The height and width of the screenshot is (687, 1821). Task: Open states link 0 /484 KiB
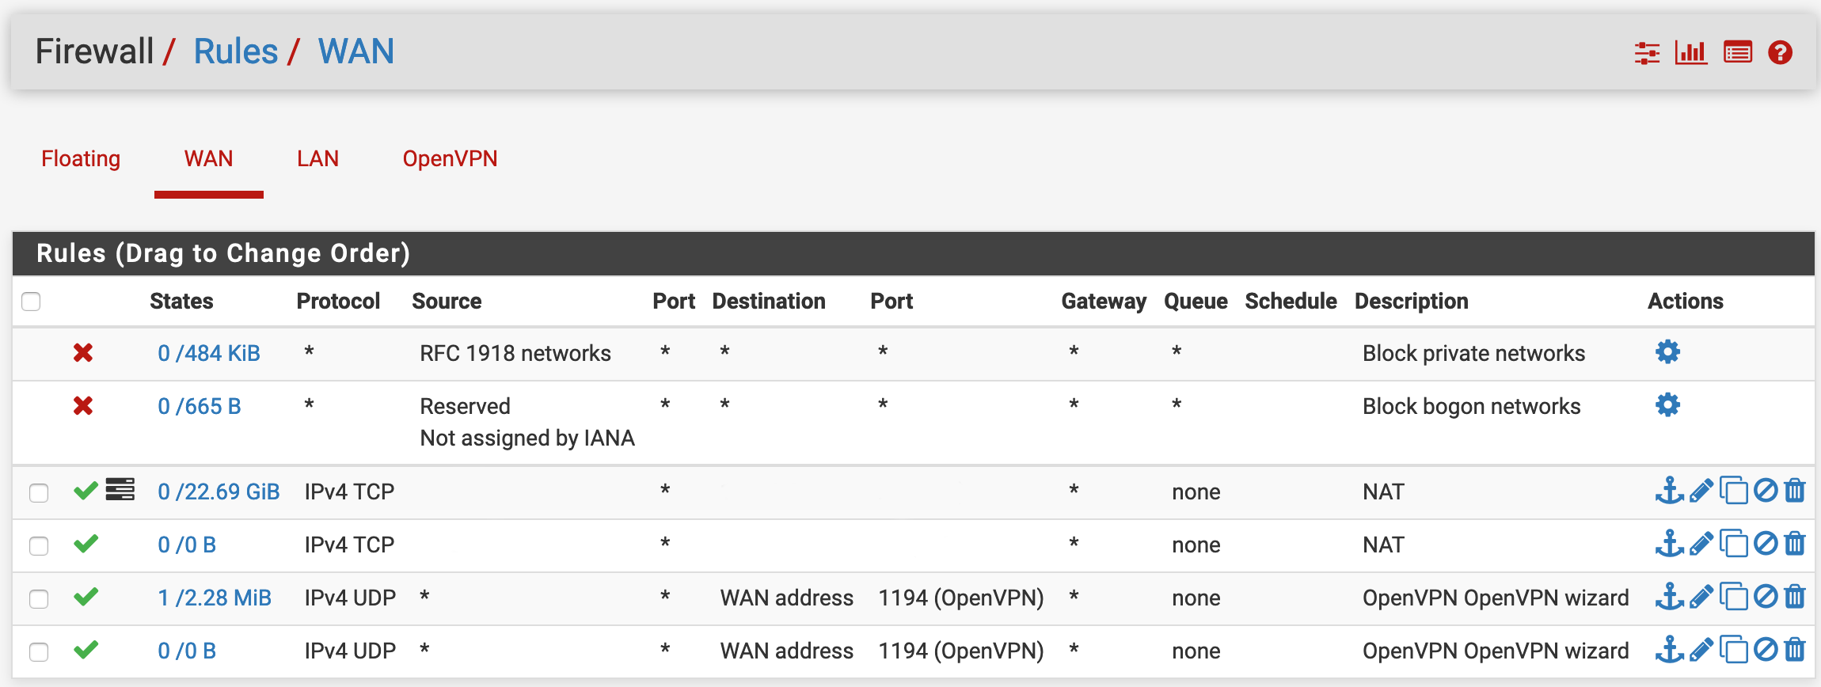[209, 353]
